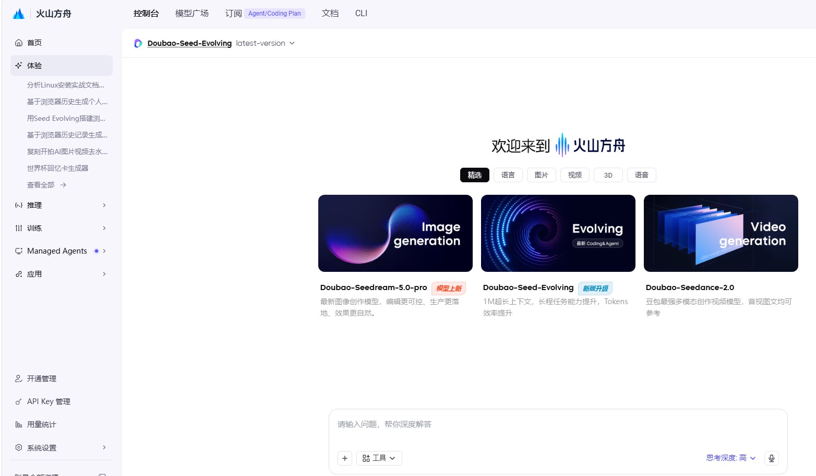Viewport: 816px width, 476px height.
Task: Open history item 用Seed Evolving搭建浏...
Action: coord(66,118)
